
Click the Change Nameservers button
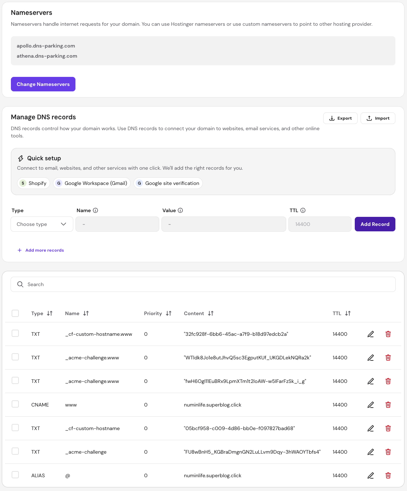click(x=43, y=84)
